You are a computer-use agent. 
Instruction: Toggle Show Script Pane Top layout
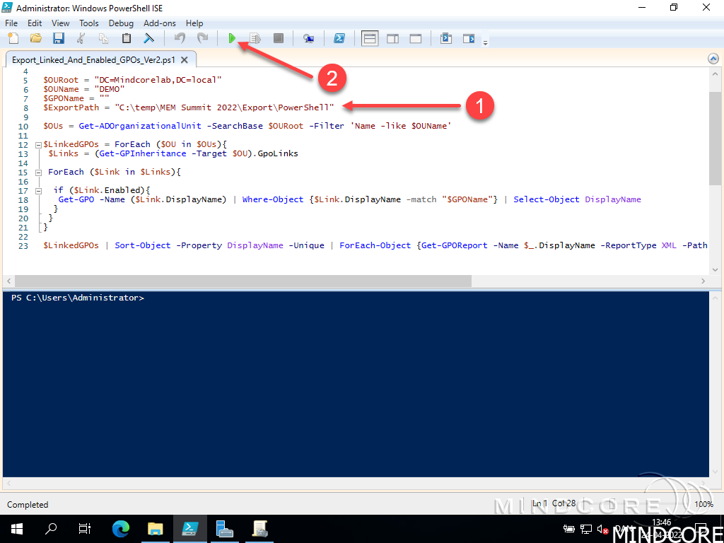(x=369, y=39)
